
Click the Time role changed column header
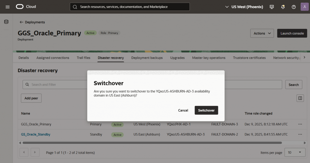[259, 113]
